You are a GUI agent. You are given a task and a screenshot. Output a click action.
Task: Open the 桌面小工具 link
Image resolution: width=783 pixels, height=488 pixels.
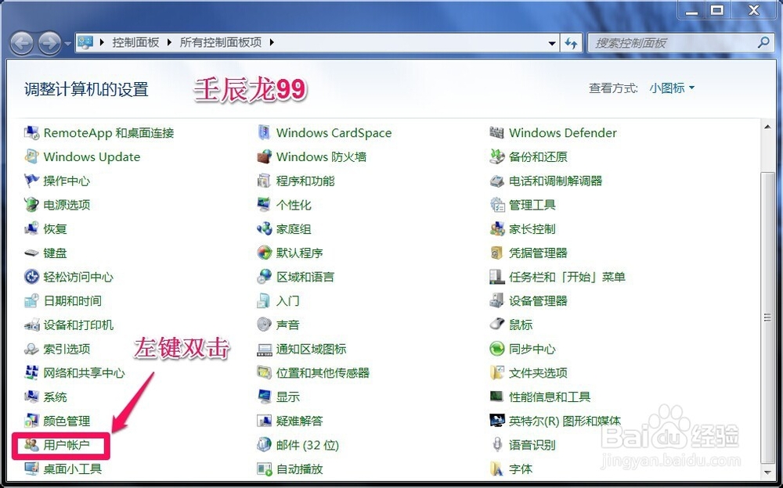click(x=73, y=468)
